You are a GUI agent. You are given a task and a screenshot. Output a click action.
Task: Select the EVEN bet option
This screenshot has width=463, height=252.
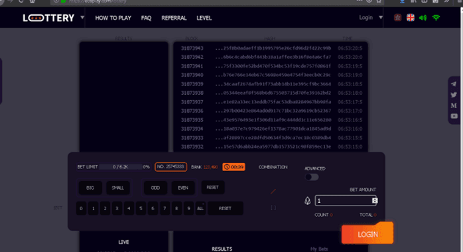coord(183,188)
